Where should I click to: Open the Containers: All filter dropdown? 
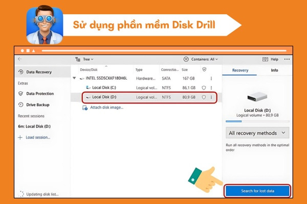click(x=204, y=59)
